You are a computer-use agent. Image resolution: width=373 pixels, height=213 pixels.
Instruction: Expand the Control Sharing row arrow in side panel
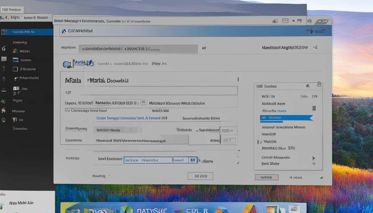[314, 158]
